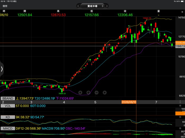This screenshot has height=138, width=185.
Task: Open the BBAND indicator selector
Action: pos(8,98)
